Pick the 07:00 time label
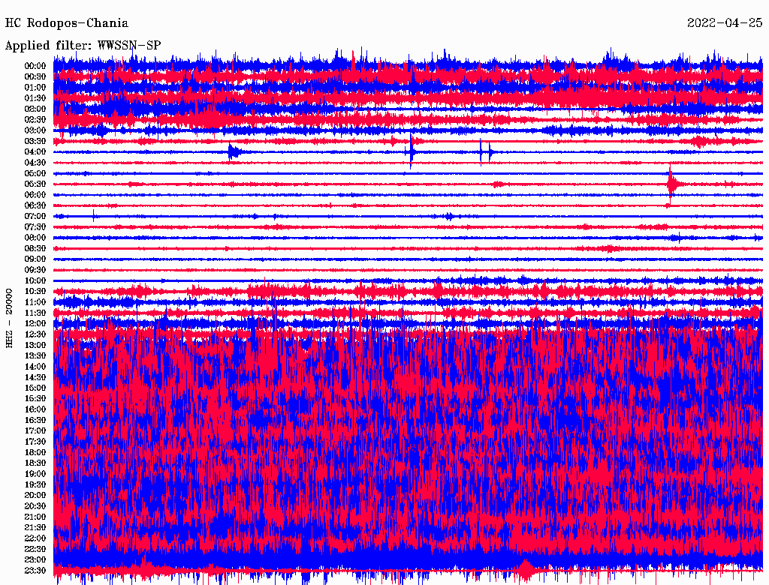This screenshot has width=769, height=585. point(35,216)
